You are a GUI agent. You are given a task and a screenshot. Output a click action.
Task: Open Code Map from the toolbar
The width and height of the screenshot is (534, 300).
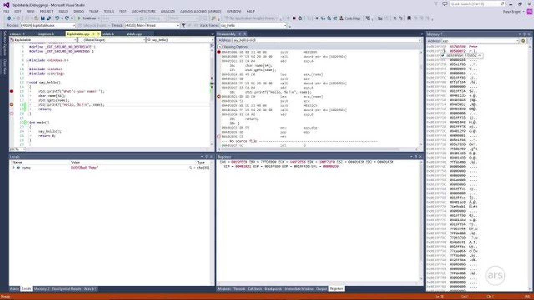pos(350,18)
